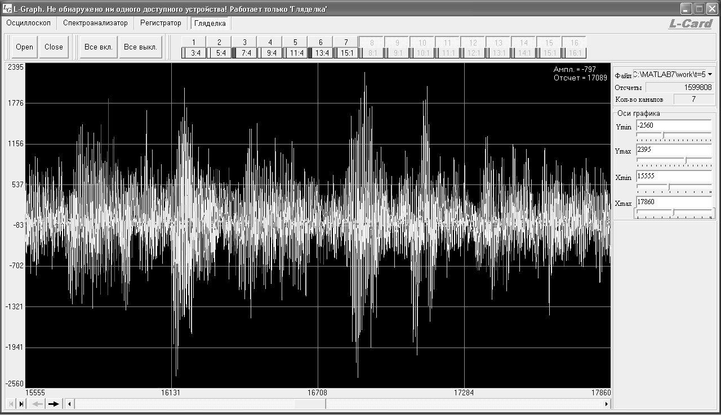Click the X-axis label 16708
Screen dimensions: 721x415
(x=317, y=393)
